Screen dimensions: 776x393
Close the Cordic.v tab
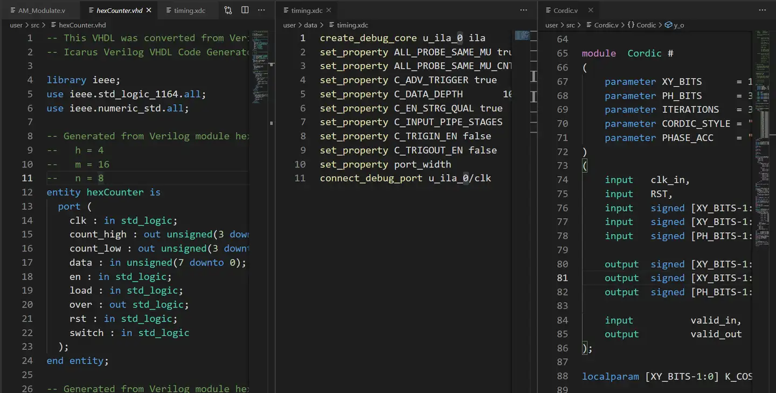tap(591, 10)
